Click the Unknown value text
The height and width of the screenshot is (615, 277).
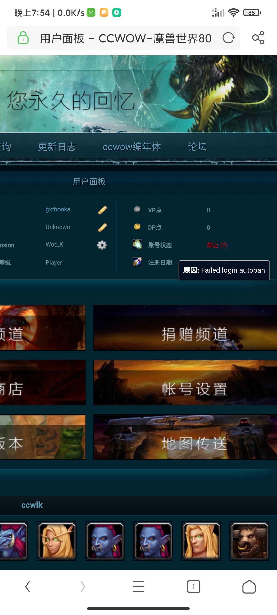(58, 227)
